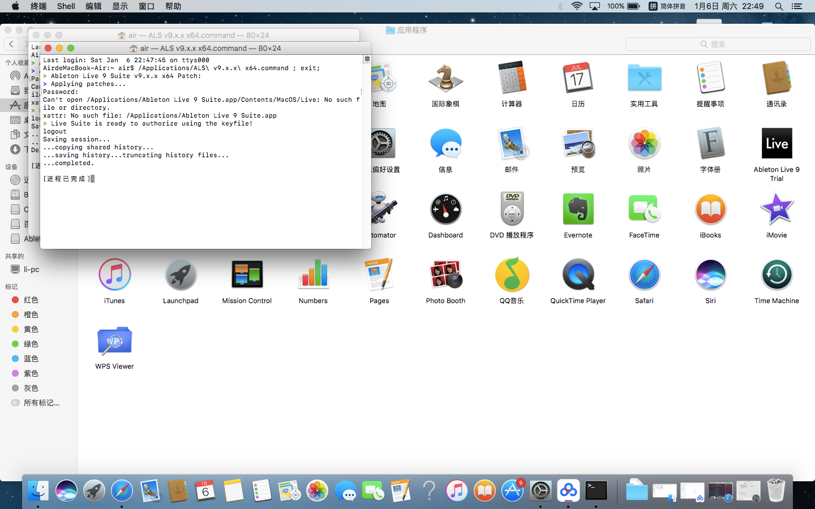
Task: Select the Pages app in Finder window
Action: click(x=379, y=275)
